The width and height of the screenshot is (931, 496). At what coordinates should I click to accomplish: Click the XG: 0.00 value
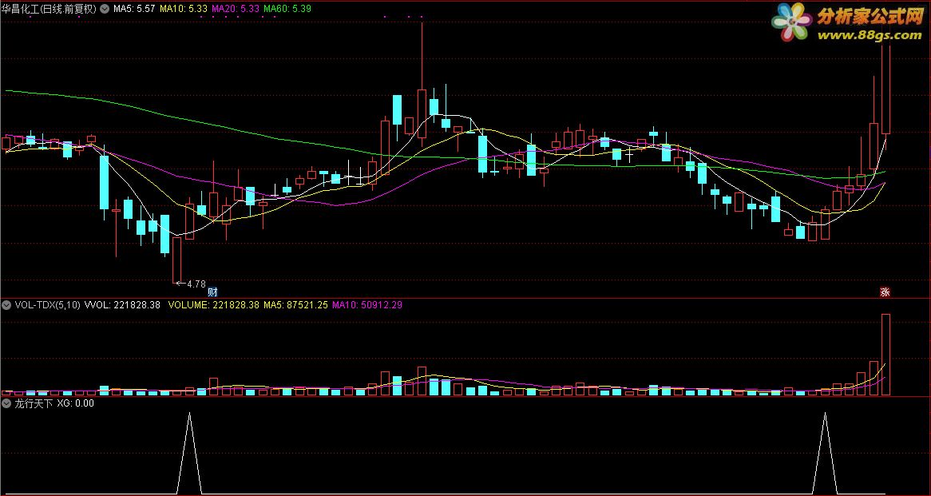75,403
